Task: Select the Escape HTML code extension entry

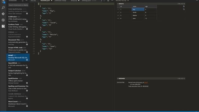Action: [x=18, y=50]
